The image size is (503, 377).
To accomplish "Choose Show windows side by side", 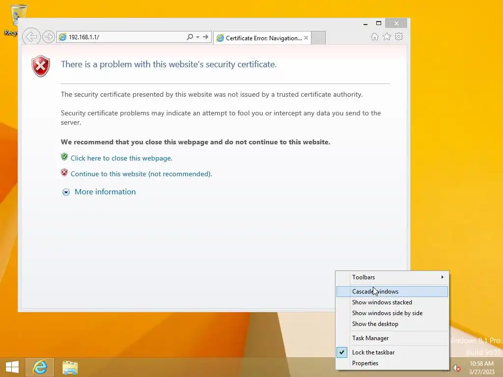I will [x=392, y=313].
